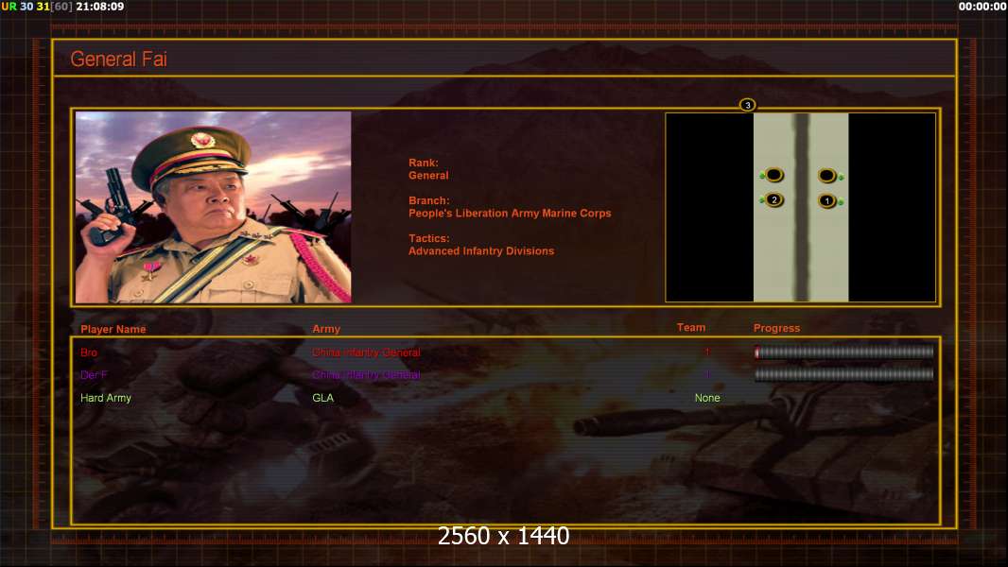Click empty start marker above position 1
This screenshot has width=1008, height=567.
[827, 176]
